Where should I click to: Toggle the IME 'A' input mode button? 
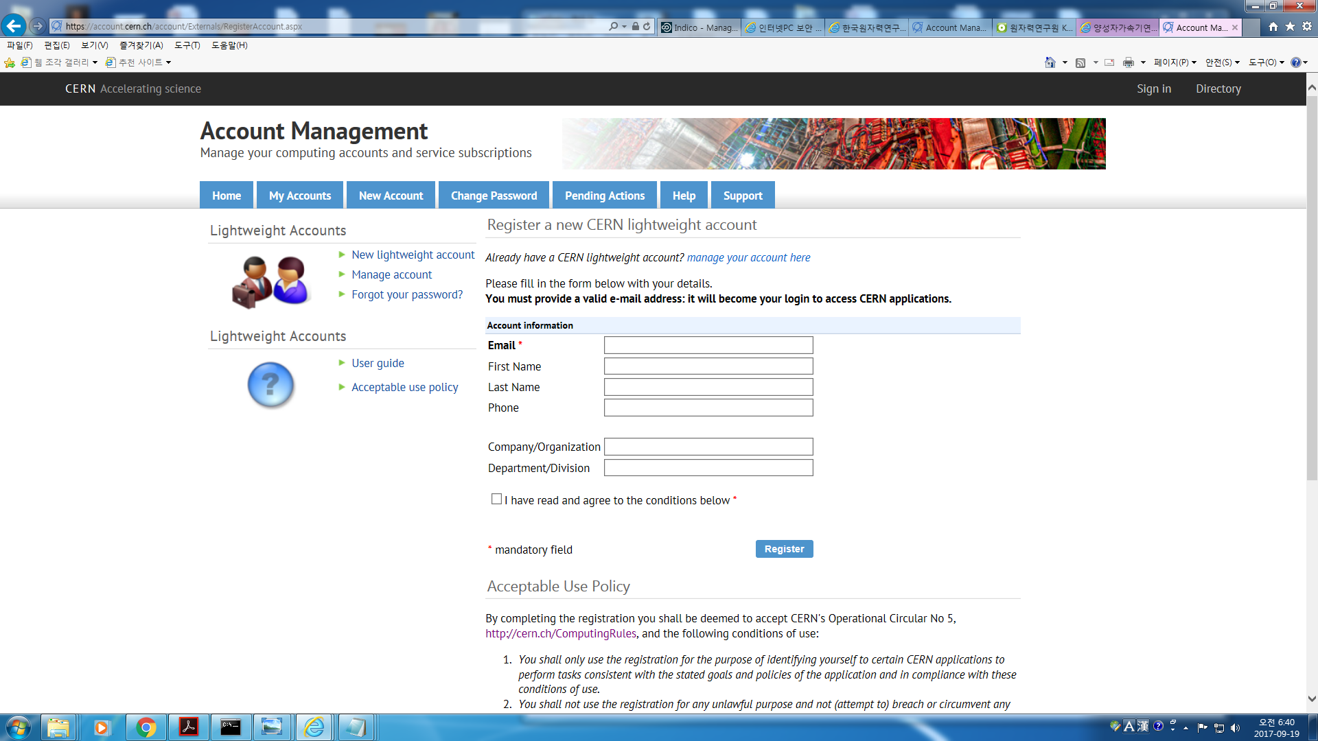pos(1129,726)
